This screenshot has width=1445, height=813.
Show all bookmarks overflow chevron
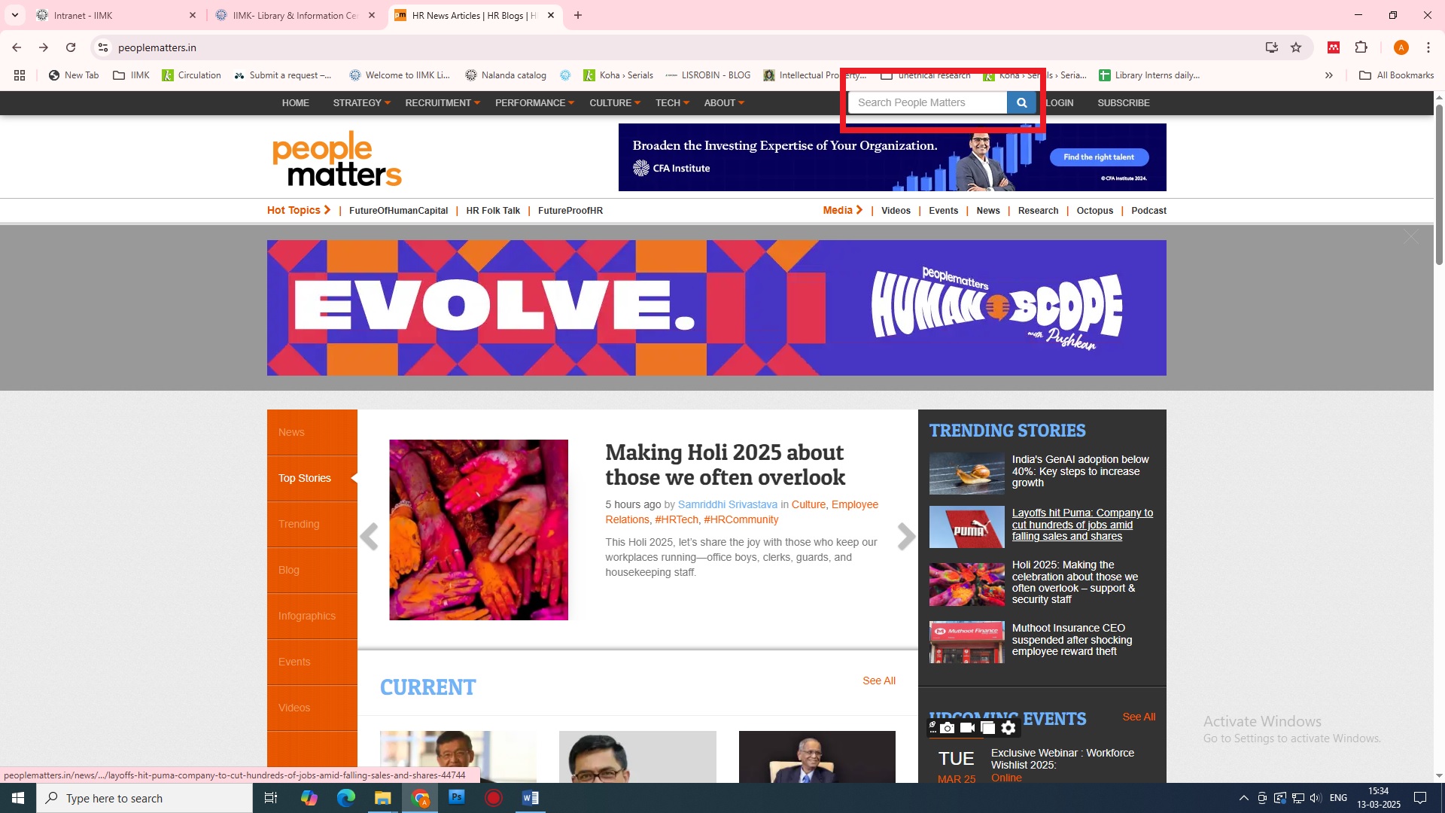click(1329, 75)
